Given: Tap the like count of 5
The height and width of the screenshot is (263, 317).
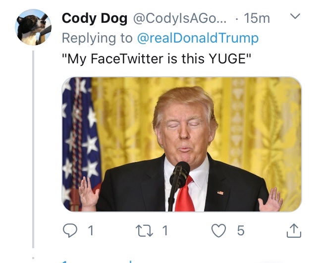Looking at the screenshot, I should [x=240, y=230].
